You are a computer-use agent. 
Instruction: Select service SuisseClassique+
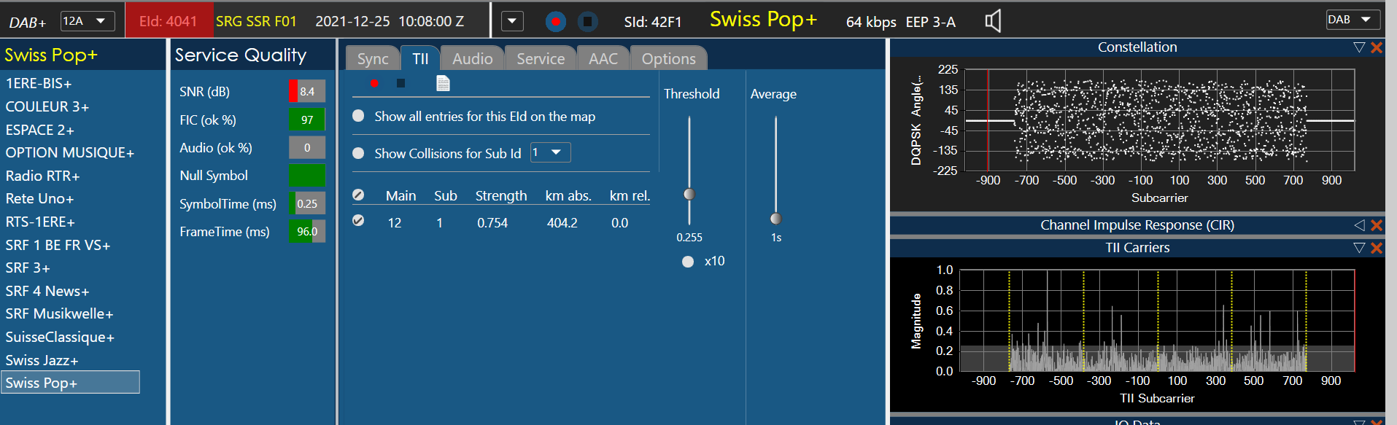(60, 337)
